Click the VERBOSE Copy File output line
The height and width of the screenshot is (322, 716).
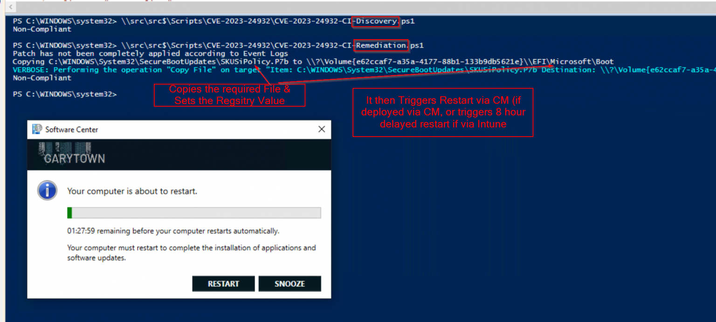coord(186,69)
